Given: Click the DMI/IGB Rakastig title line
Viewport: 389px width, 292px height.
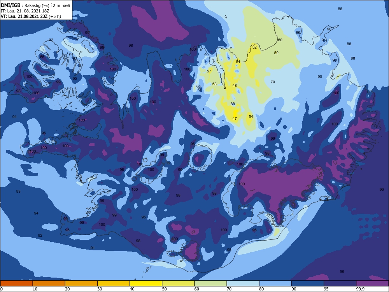Looking at the screenshot, I should (x=35, y=5).
